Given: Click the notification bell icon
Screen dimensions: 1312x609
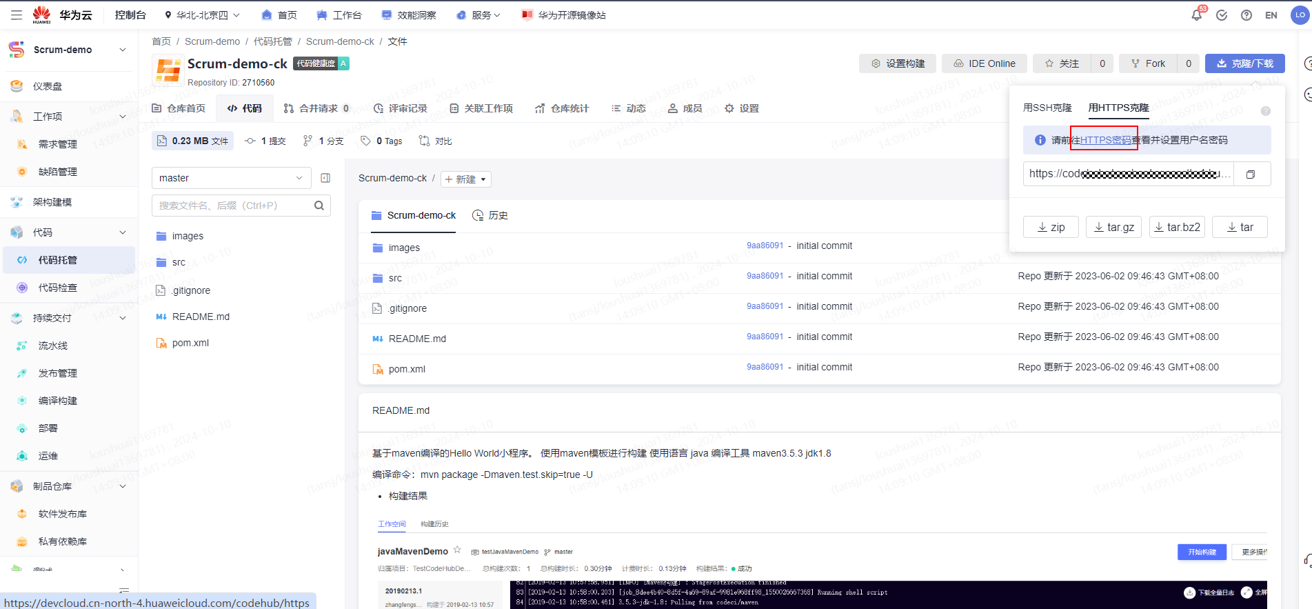Looking at the screenshot, I should [x=1197, y=15].
